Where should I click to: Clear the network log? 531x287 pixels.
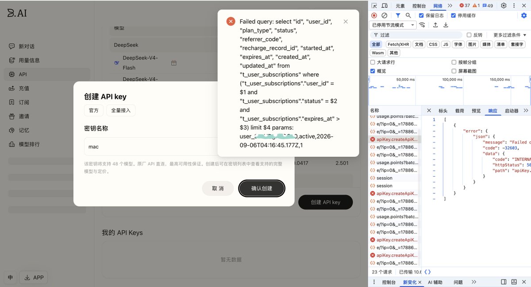(x=385, y=15)
